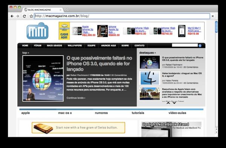Open a new tab with the plus button
The image size is (226, 148).
(x=66, y=10)
